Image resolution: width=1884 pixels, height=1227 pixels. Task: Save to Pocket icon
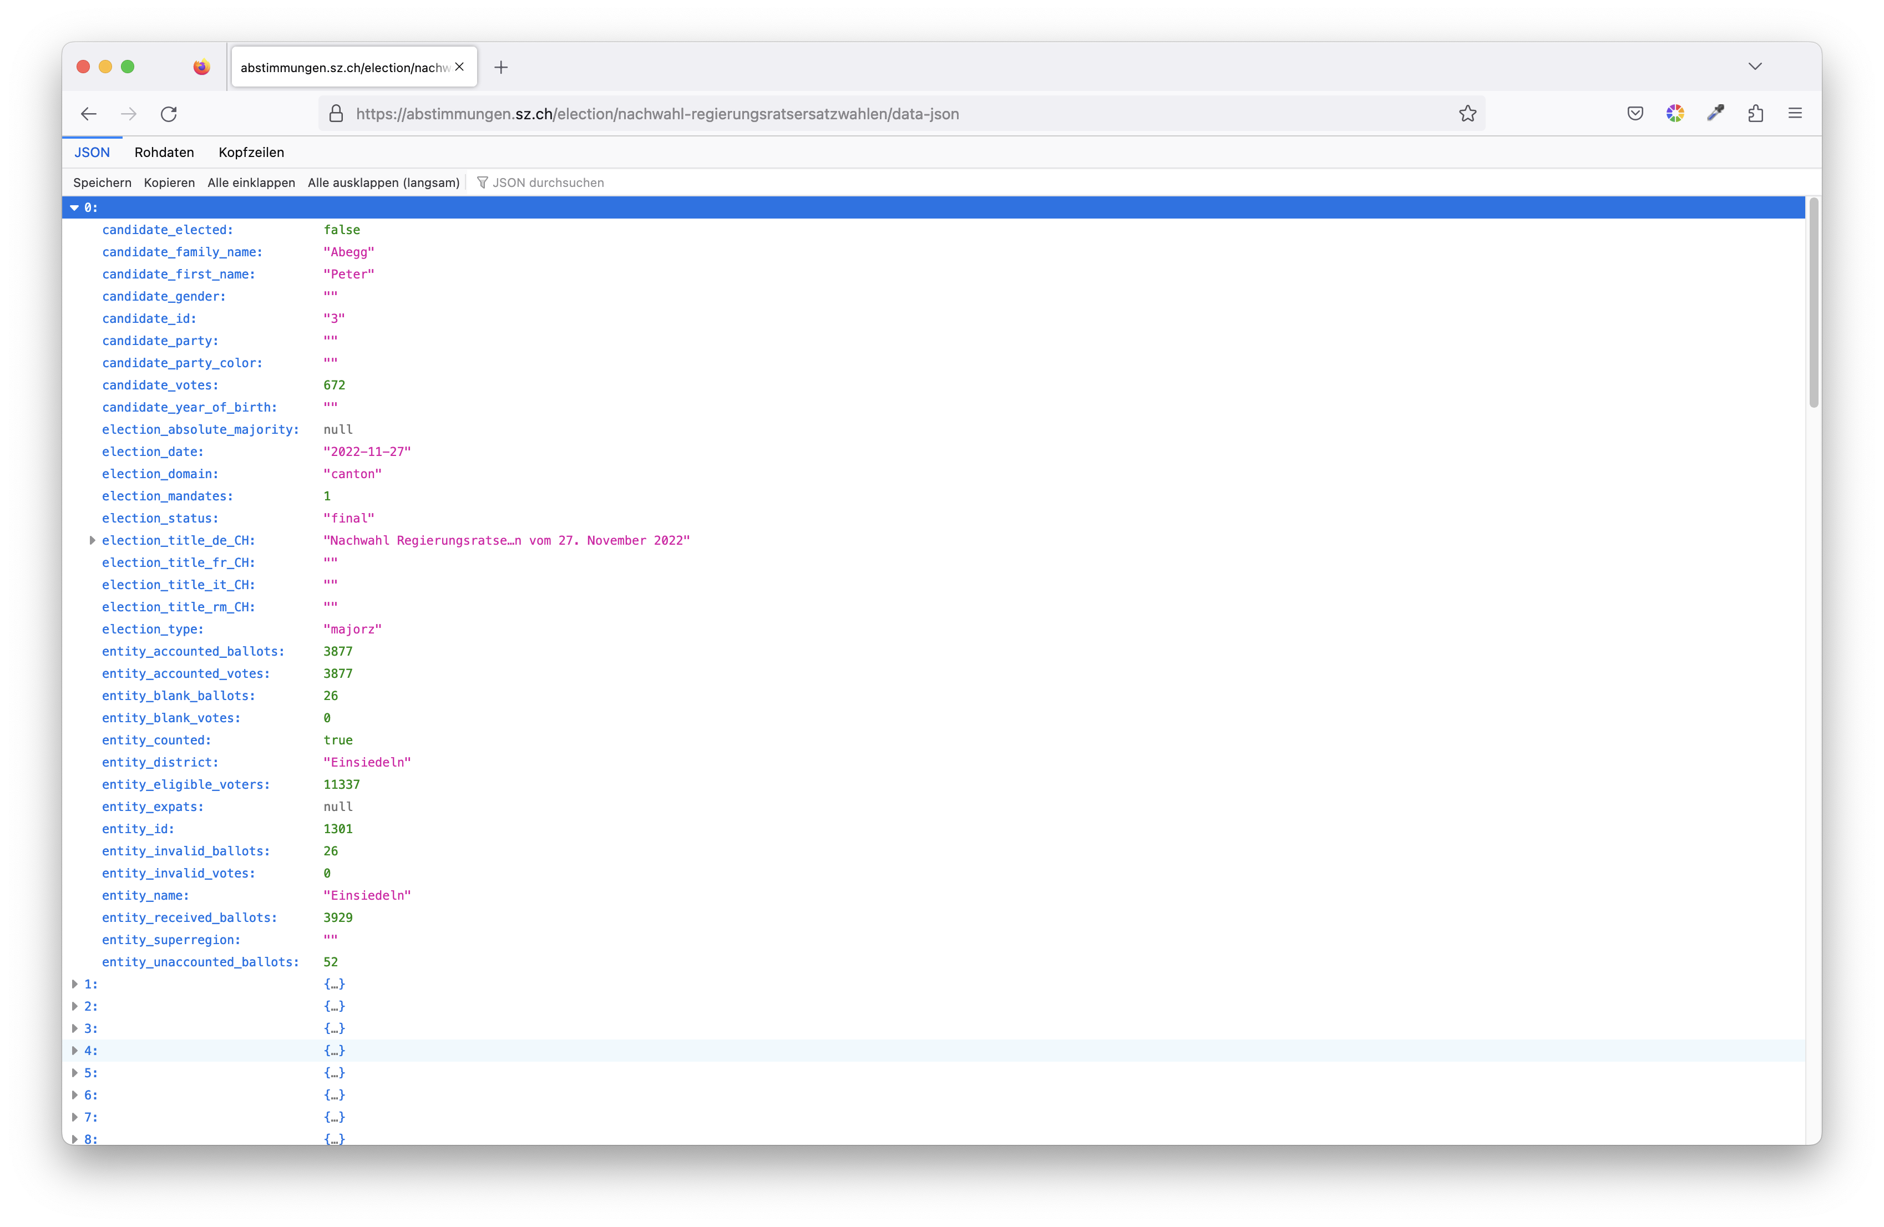[1635, 114]
